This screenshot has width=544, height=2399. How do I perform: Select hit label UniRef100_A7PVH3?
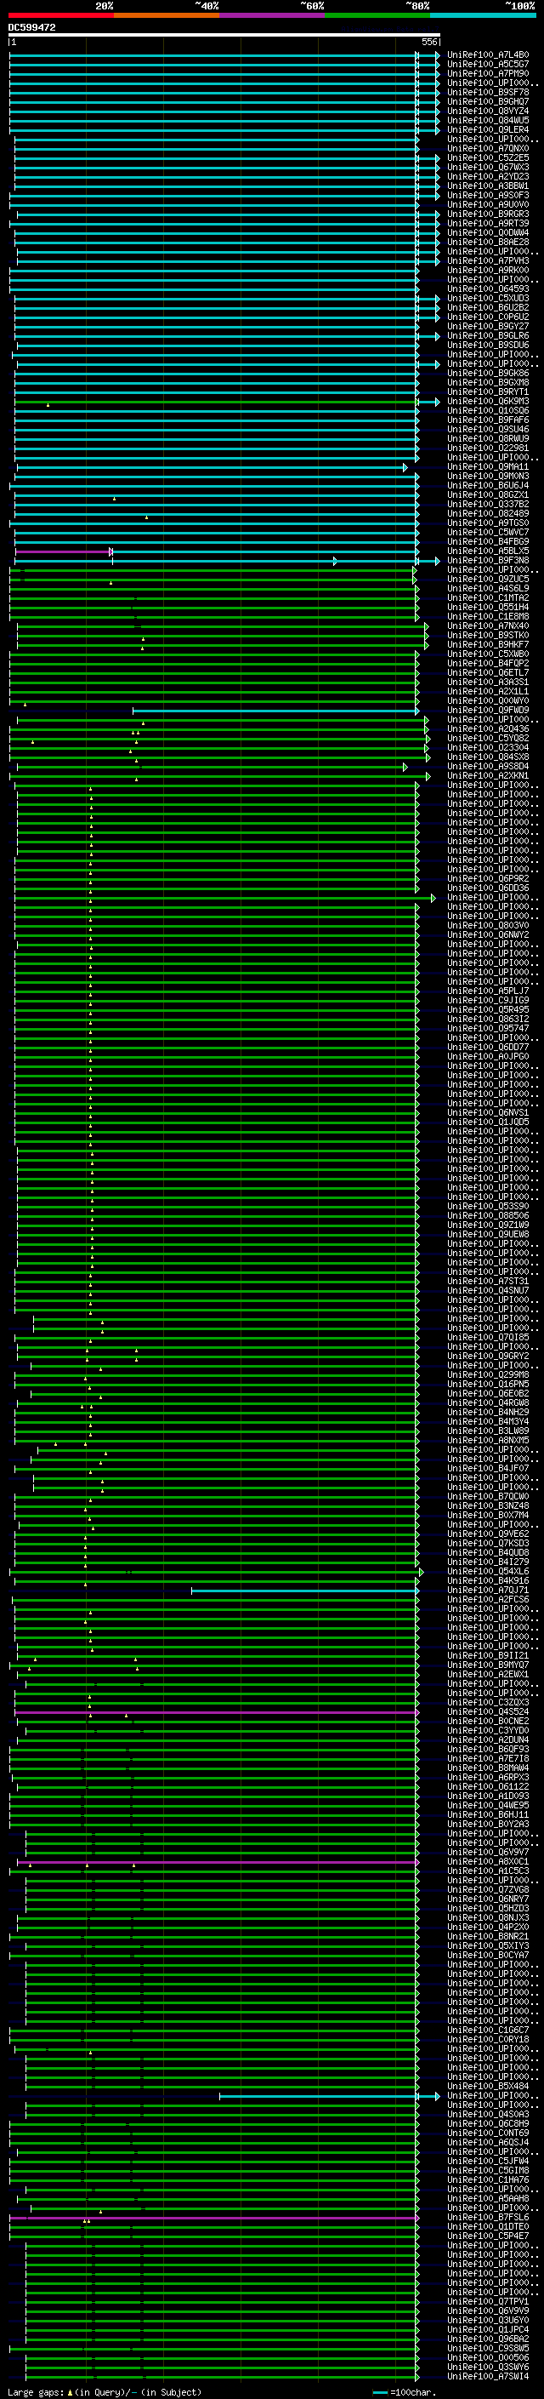coord(488,260)
